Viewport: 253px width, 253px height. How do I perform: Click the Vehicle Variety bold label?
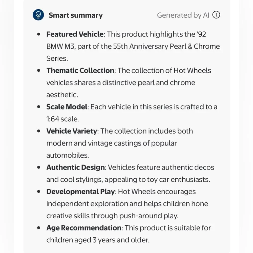pos(72,131)
